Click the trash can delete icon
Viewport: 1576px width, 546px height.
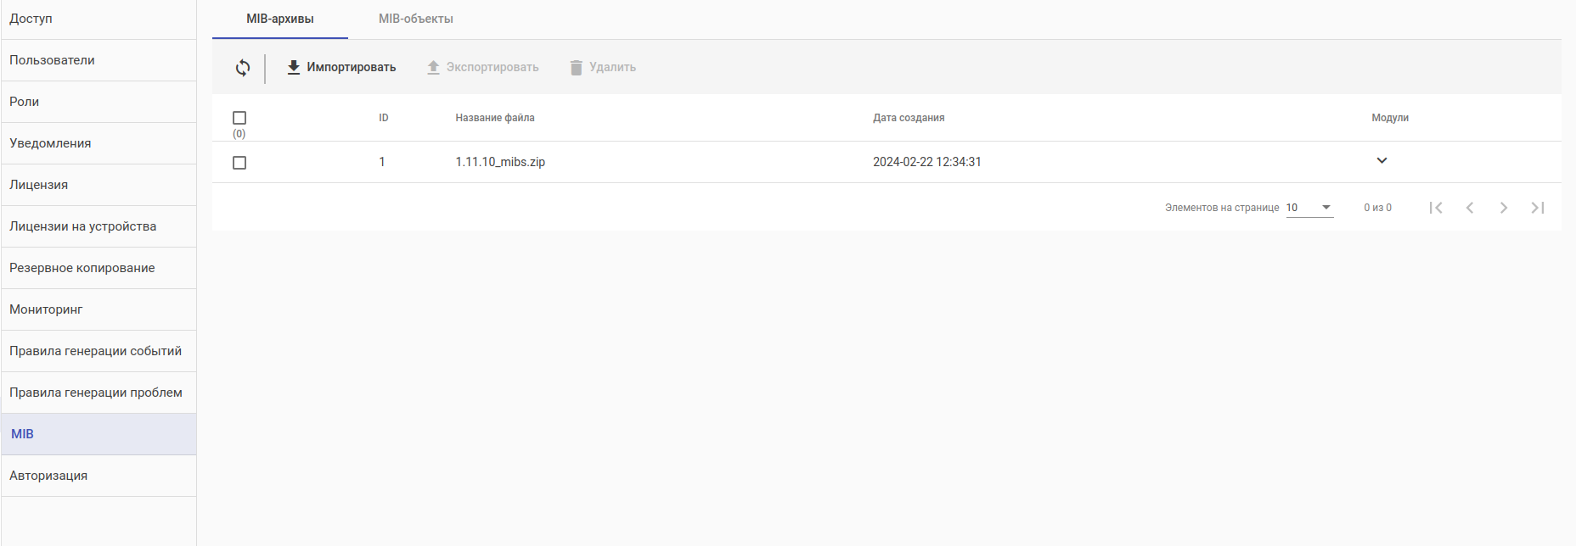click(x=576, y=68)
